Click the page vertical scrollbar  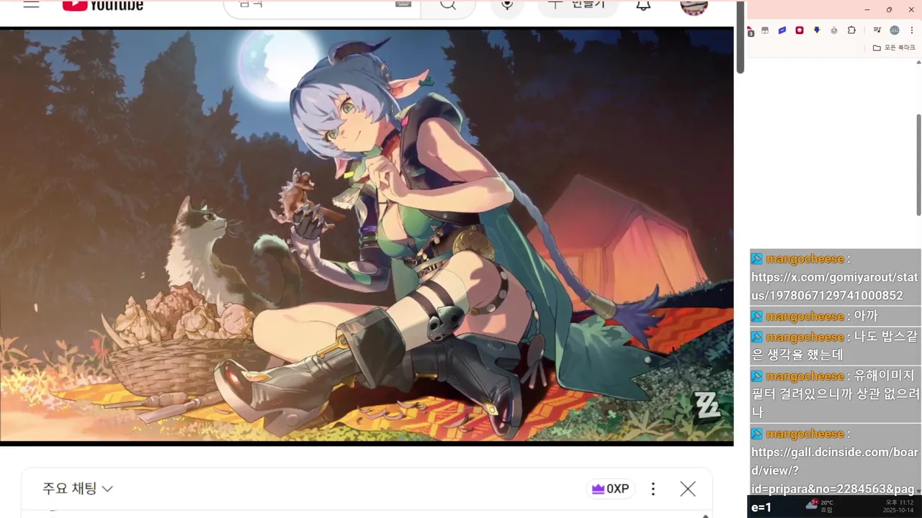pos(740,37)
